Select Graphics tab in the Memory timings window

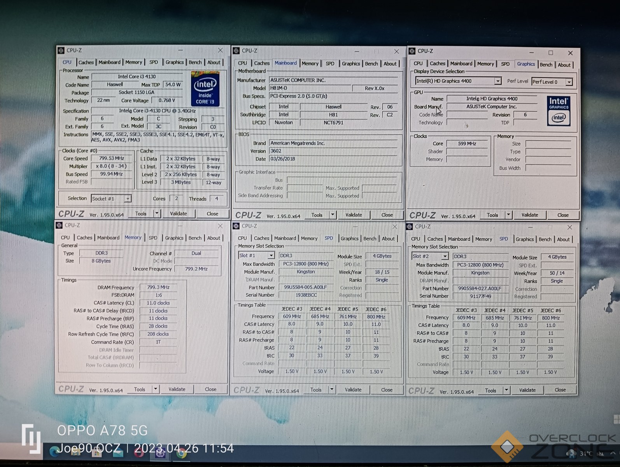[x=174, y=238]
